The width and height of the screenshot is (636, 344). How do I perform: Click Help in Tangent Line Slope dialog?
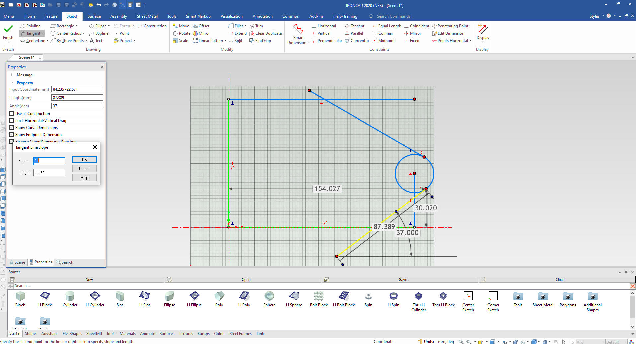84,178
